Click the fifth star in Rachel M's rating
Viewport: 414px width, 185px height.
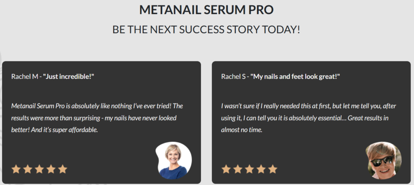(x=62, y=169)
